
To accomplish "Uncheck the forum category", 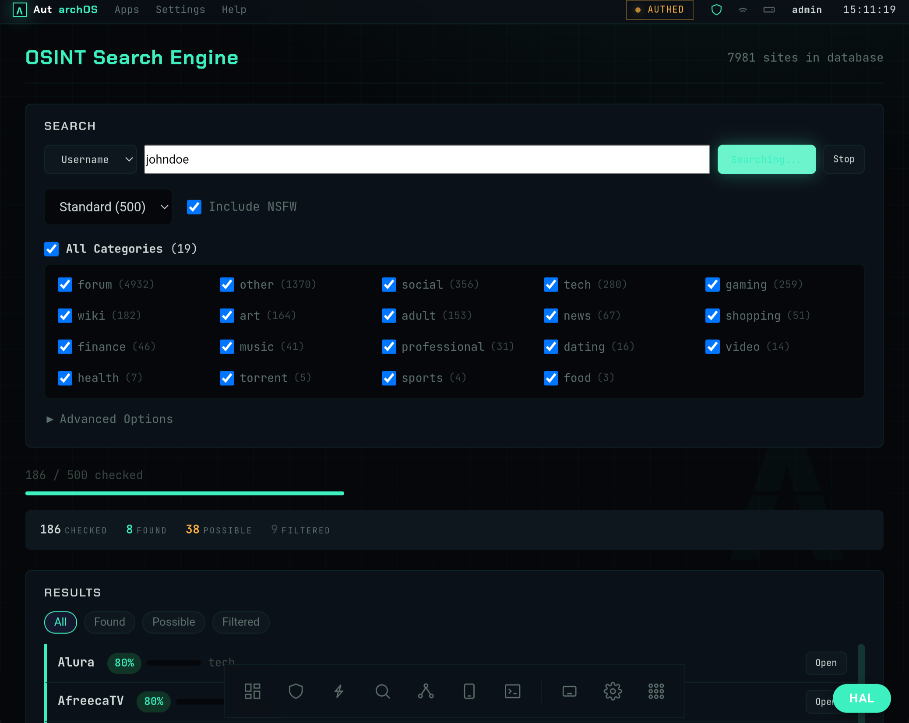I will (65, 285).
